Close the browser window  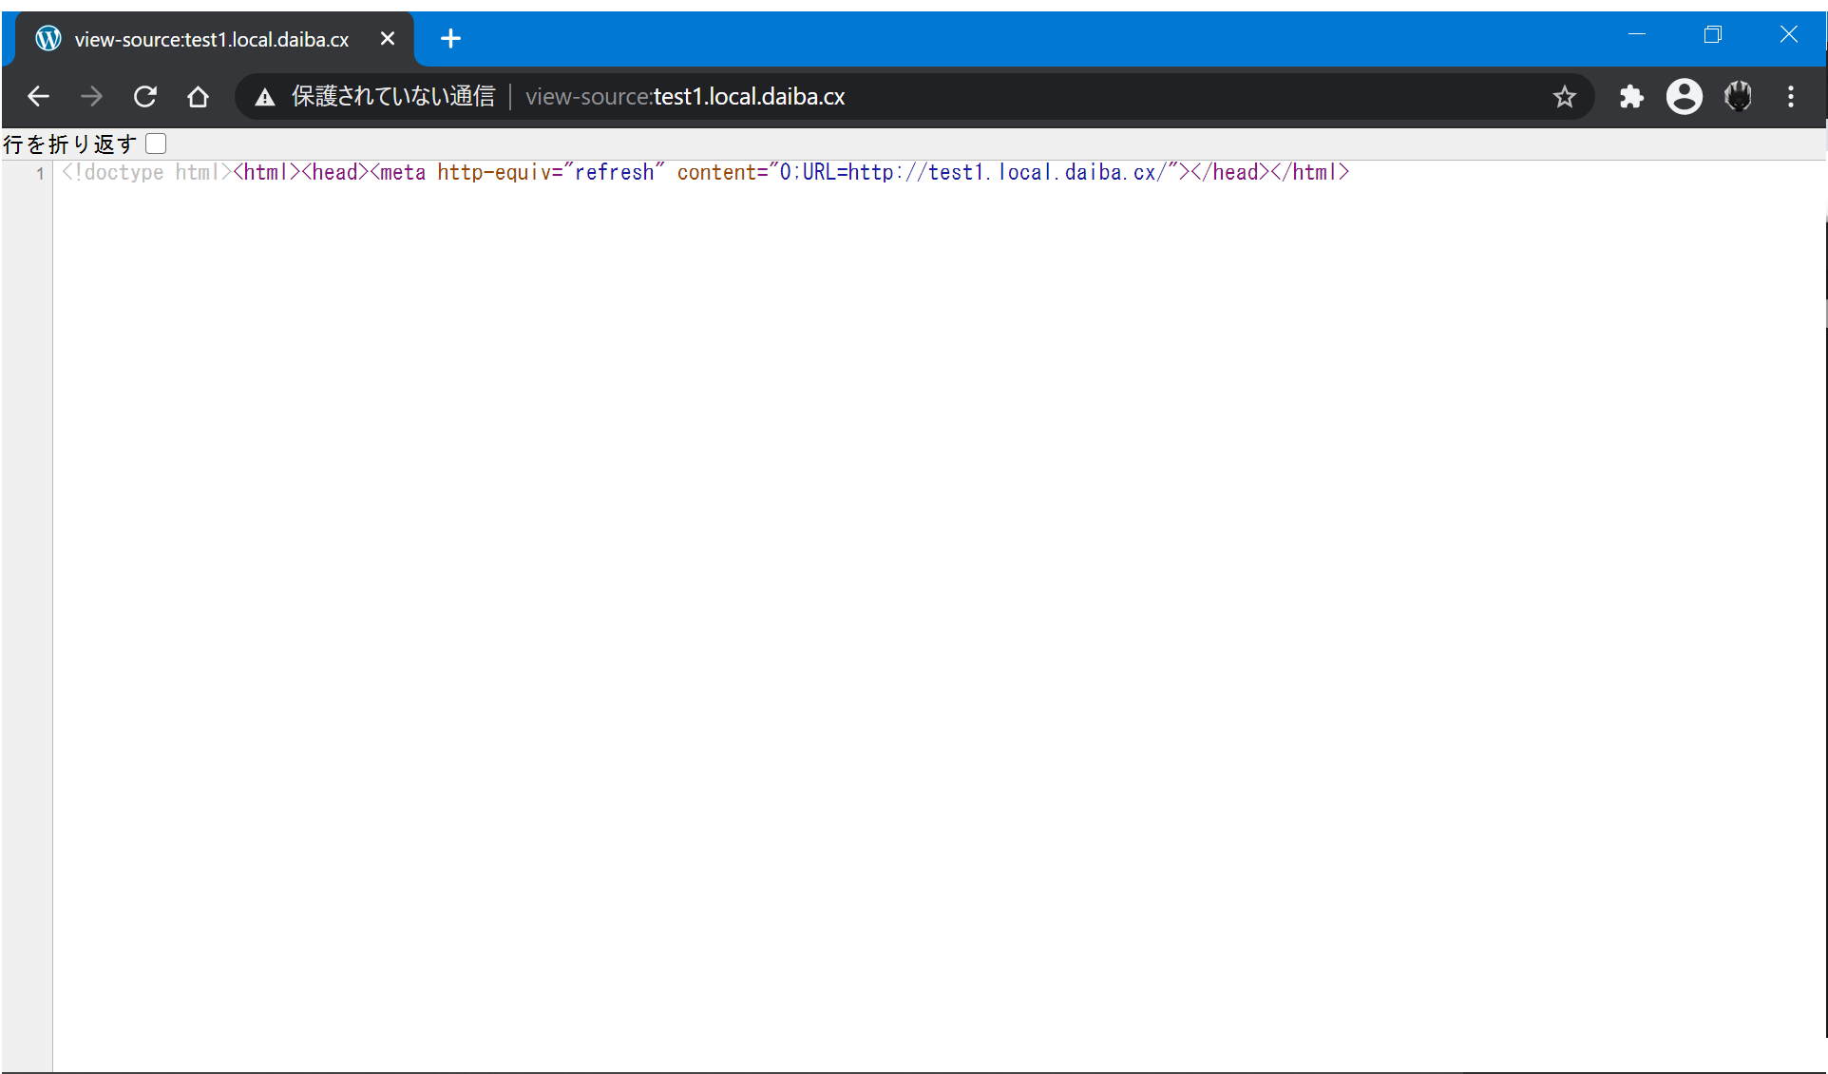[1788, 35]
